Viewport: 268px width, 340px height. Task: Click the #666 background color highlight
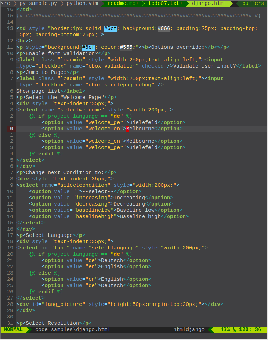[x=163, y=29]
